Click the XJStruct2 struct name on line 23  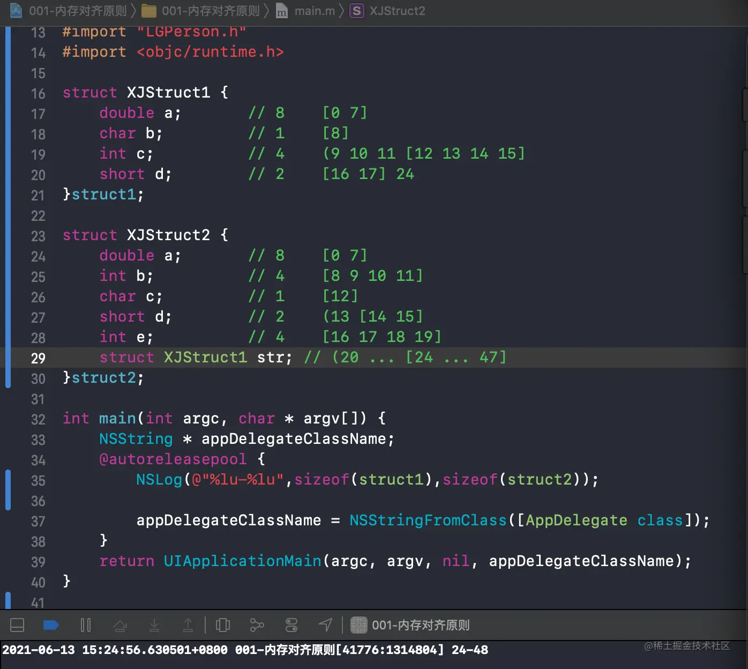coord(168,235)
